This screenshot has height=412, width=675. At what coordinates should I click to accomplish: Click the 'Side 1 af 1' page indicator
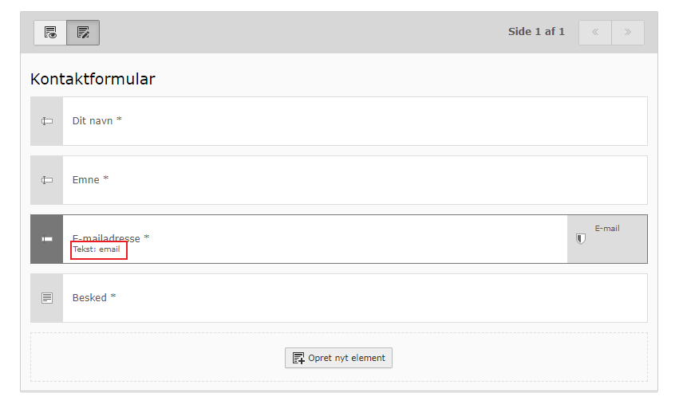[536, 32]
